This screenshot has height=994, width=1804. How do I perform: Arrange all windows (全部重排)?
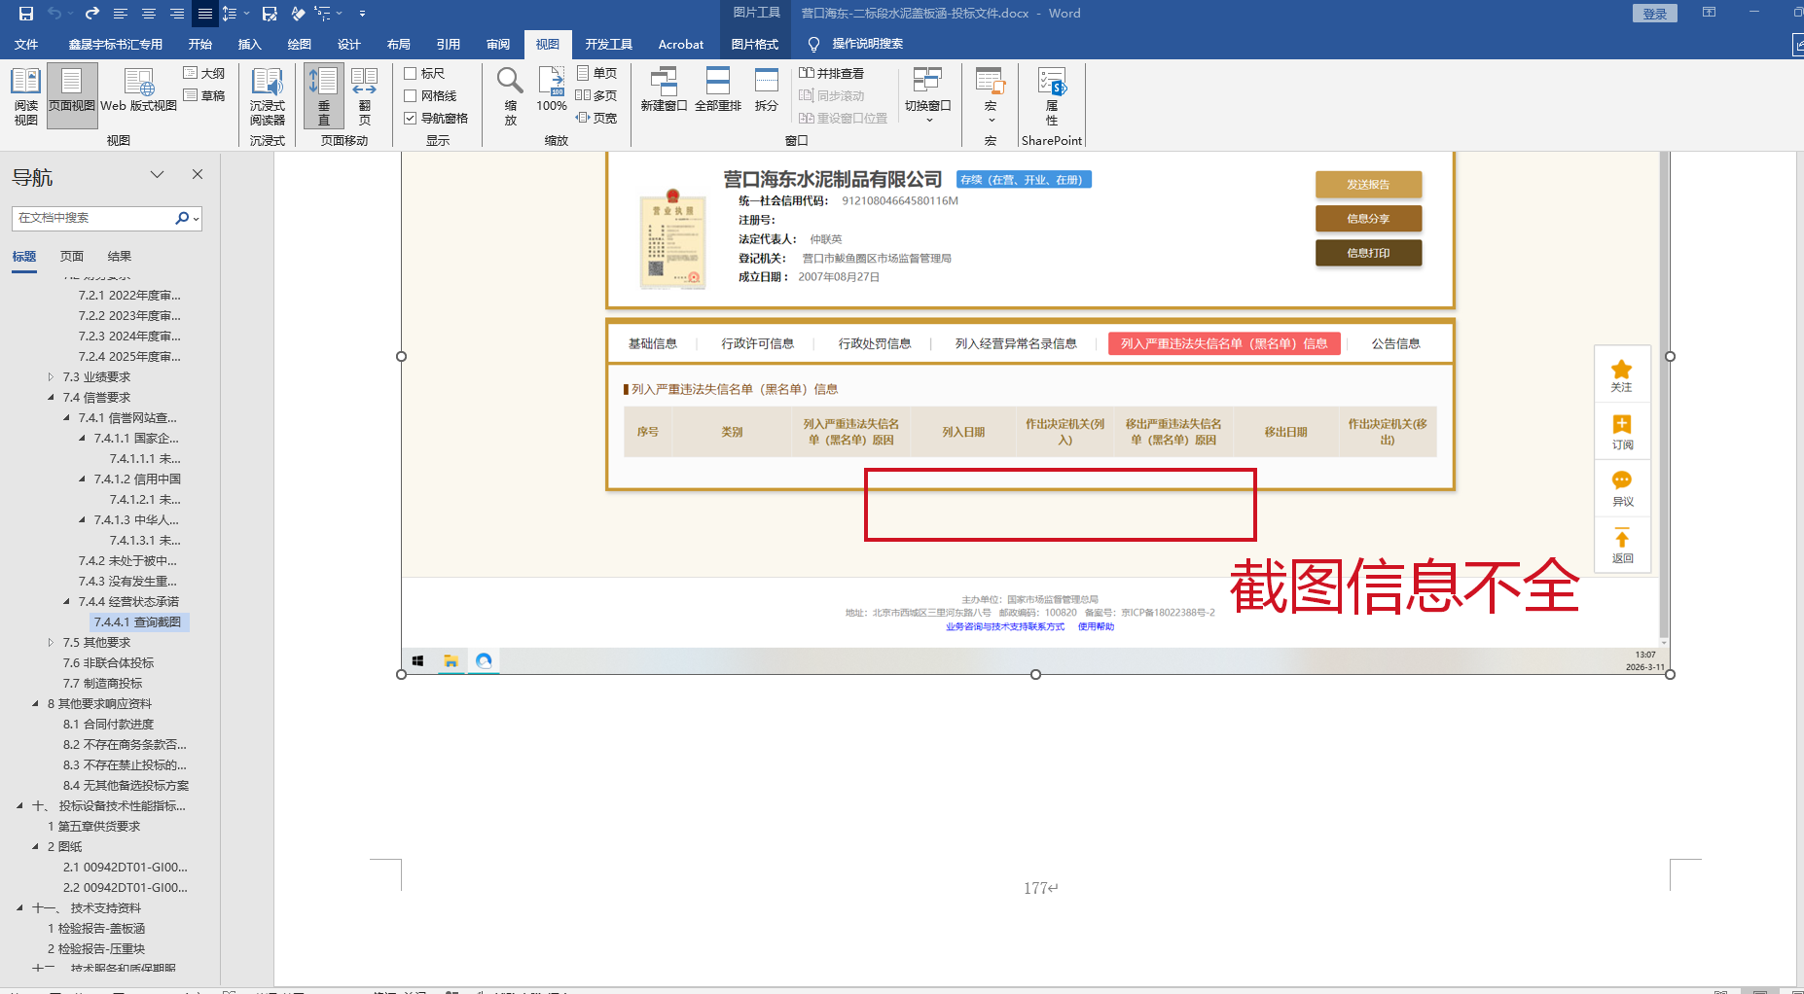[718, 89]
